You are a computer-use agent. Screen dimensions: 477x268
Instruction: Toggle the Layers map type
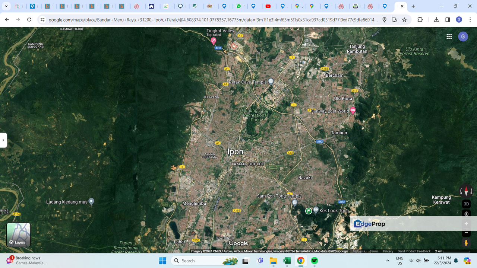tap(19, 235)
